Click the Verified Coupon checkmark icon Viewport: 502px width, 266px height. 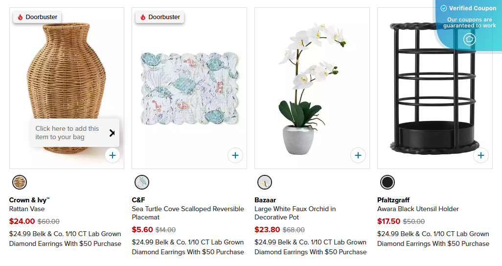[x=444, y=8]
